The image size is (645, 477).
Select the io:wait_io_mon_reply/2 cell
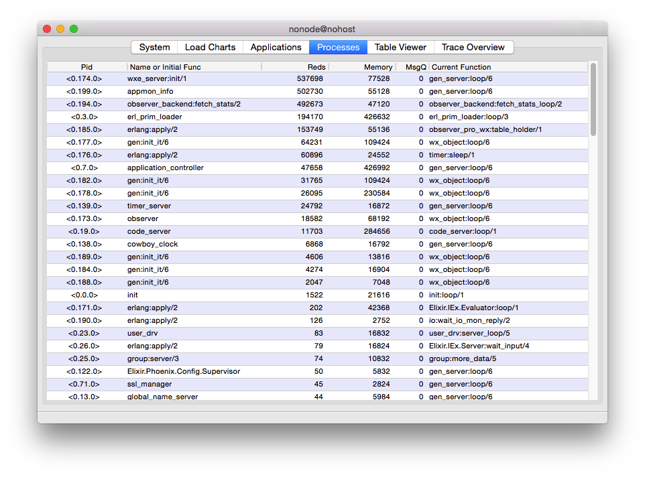(x=469, y=320)
